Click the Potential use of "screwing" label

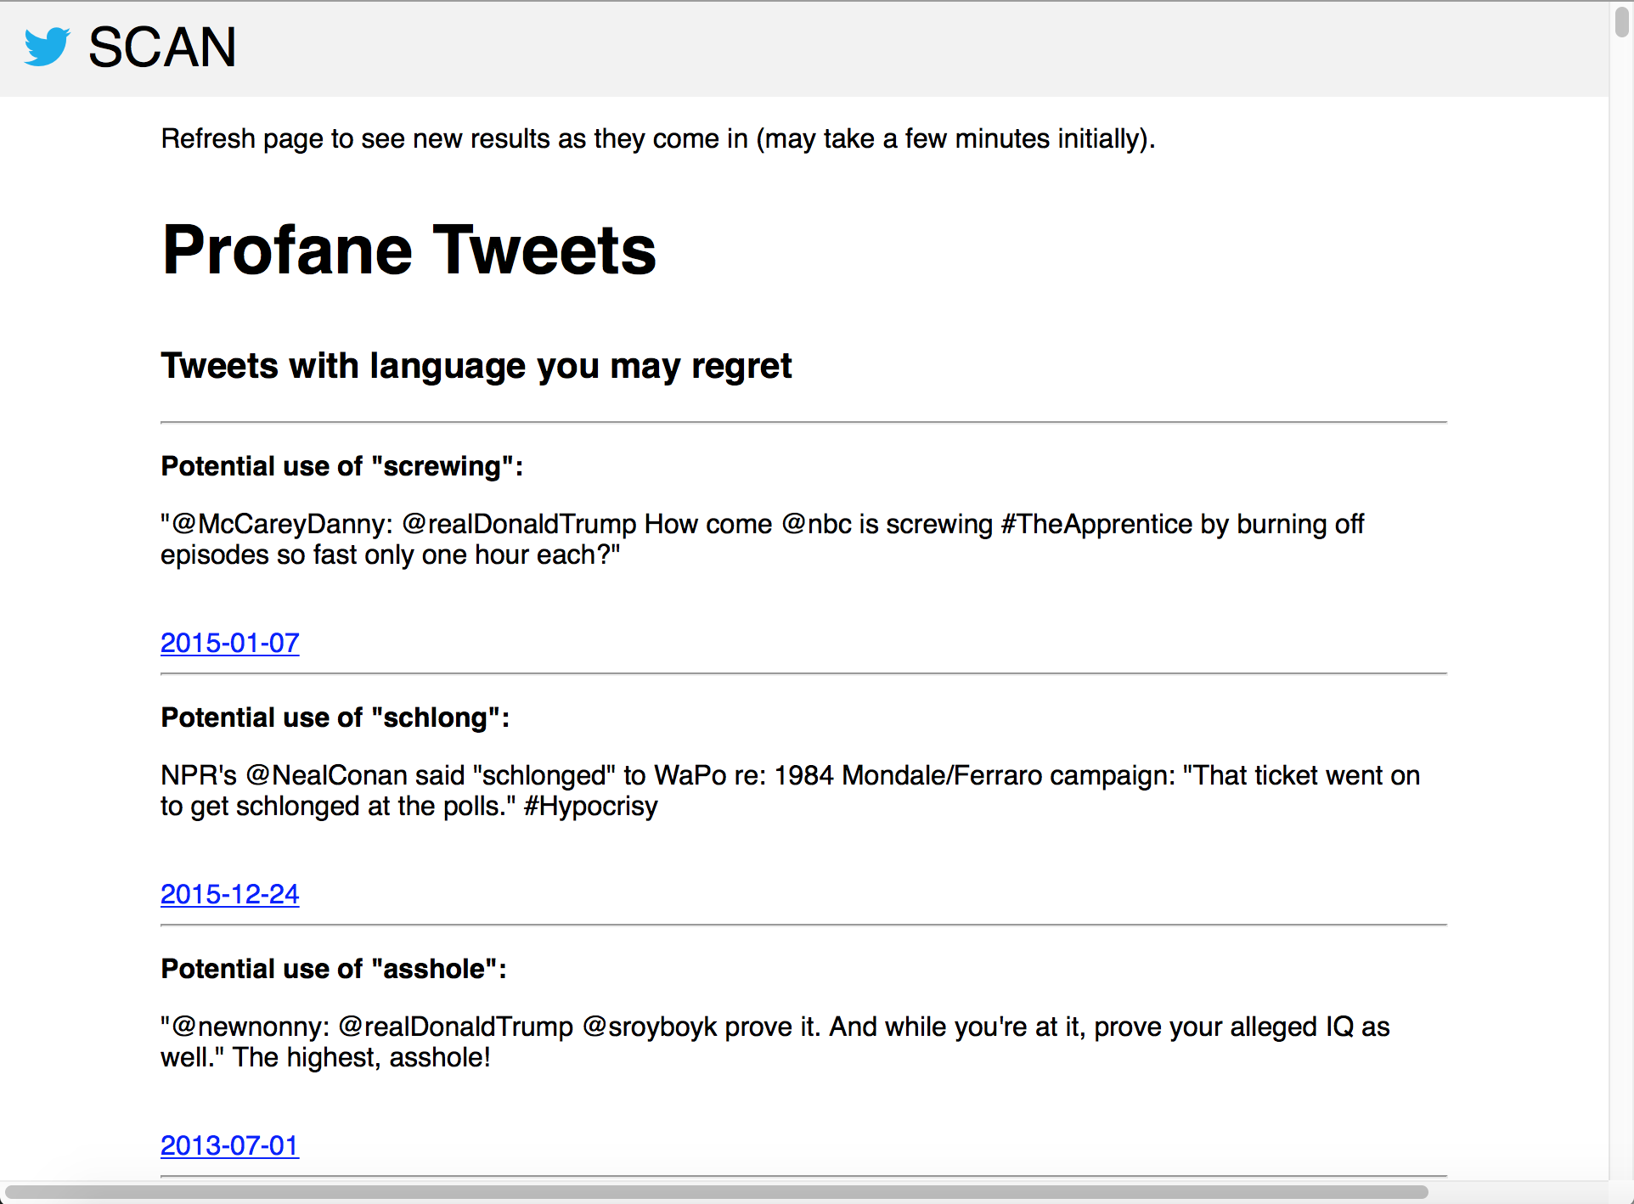(341, 466)
